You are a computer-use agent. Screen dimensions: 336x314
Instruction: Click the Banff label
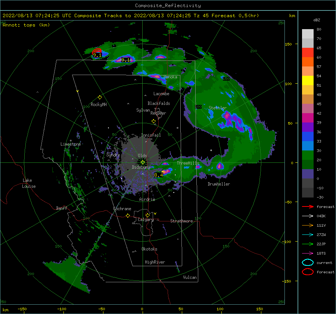point(62,208)
